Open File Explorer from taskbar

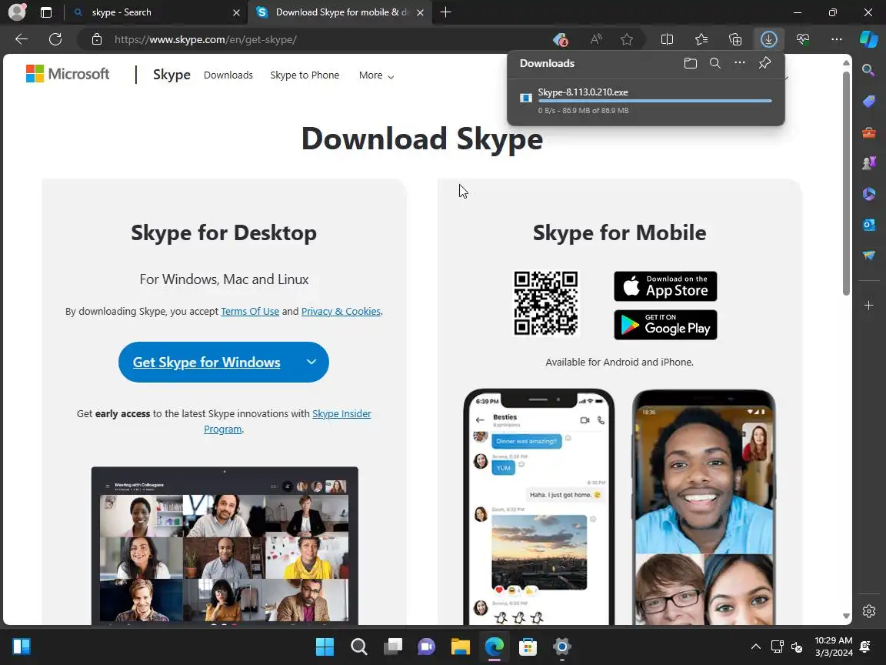point(461,647)
